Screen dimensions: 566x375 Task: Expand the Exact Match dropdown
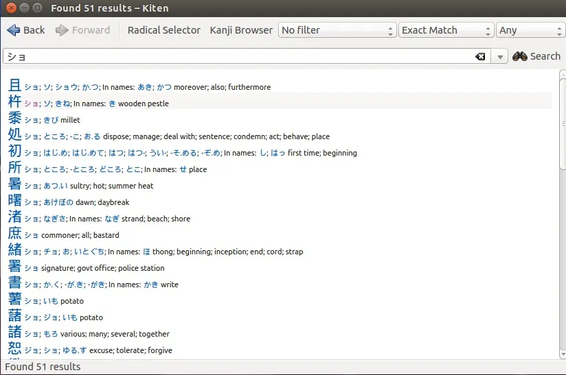click(446, 30)
